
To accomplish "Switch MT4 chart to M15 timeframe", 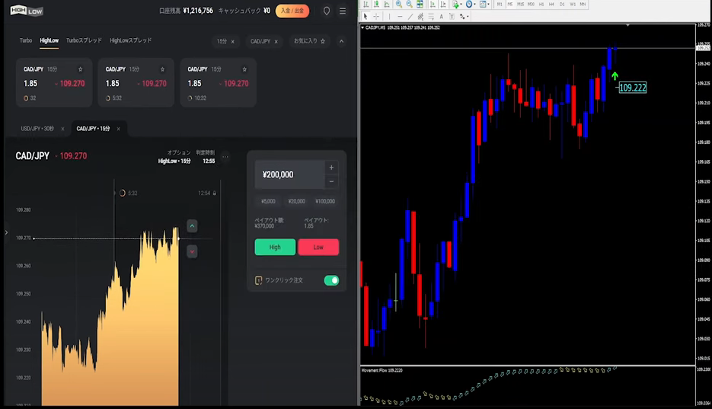I will 520,4.
